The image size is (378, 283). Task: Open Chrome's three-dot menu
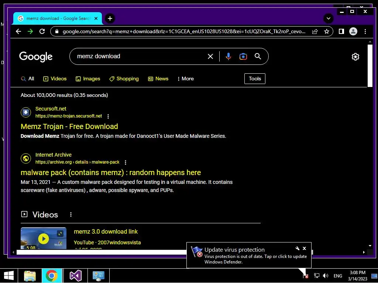[x=365, y=31]
